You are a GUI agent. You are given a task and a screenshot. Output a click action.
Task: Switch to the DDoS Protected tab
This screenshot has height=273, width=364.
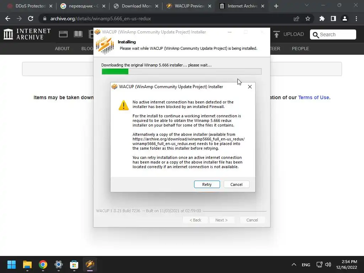click(x=30, y=6)
